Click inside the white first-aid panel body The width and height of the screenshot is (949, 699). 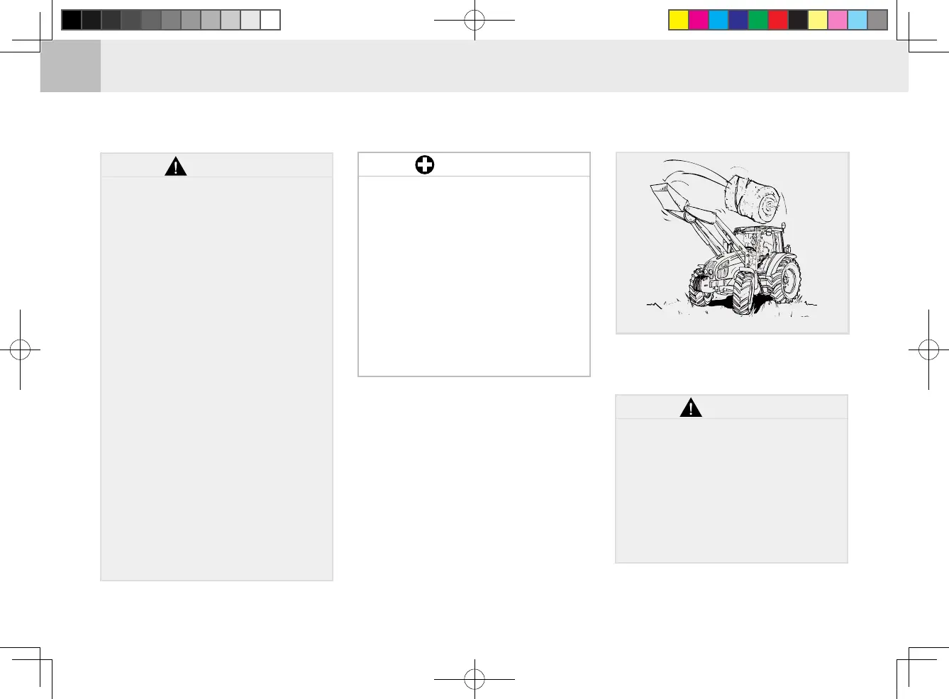[x=474, y=276]
